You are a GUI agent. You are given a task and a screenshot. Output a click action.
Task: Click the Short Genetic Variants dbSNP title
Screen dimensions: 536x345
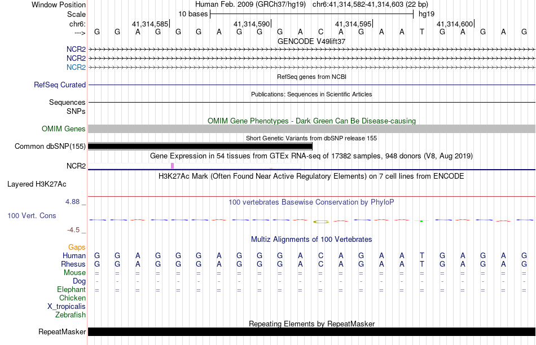(x=311, y=138)
